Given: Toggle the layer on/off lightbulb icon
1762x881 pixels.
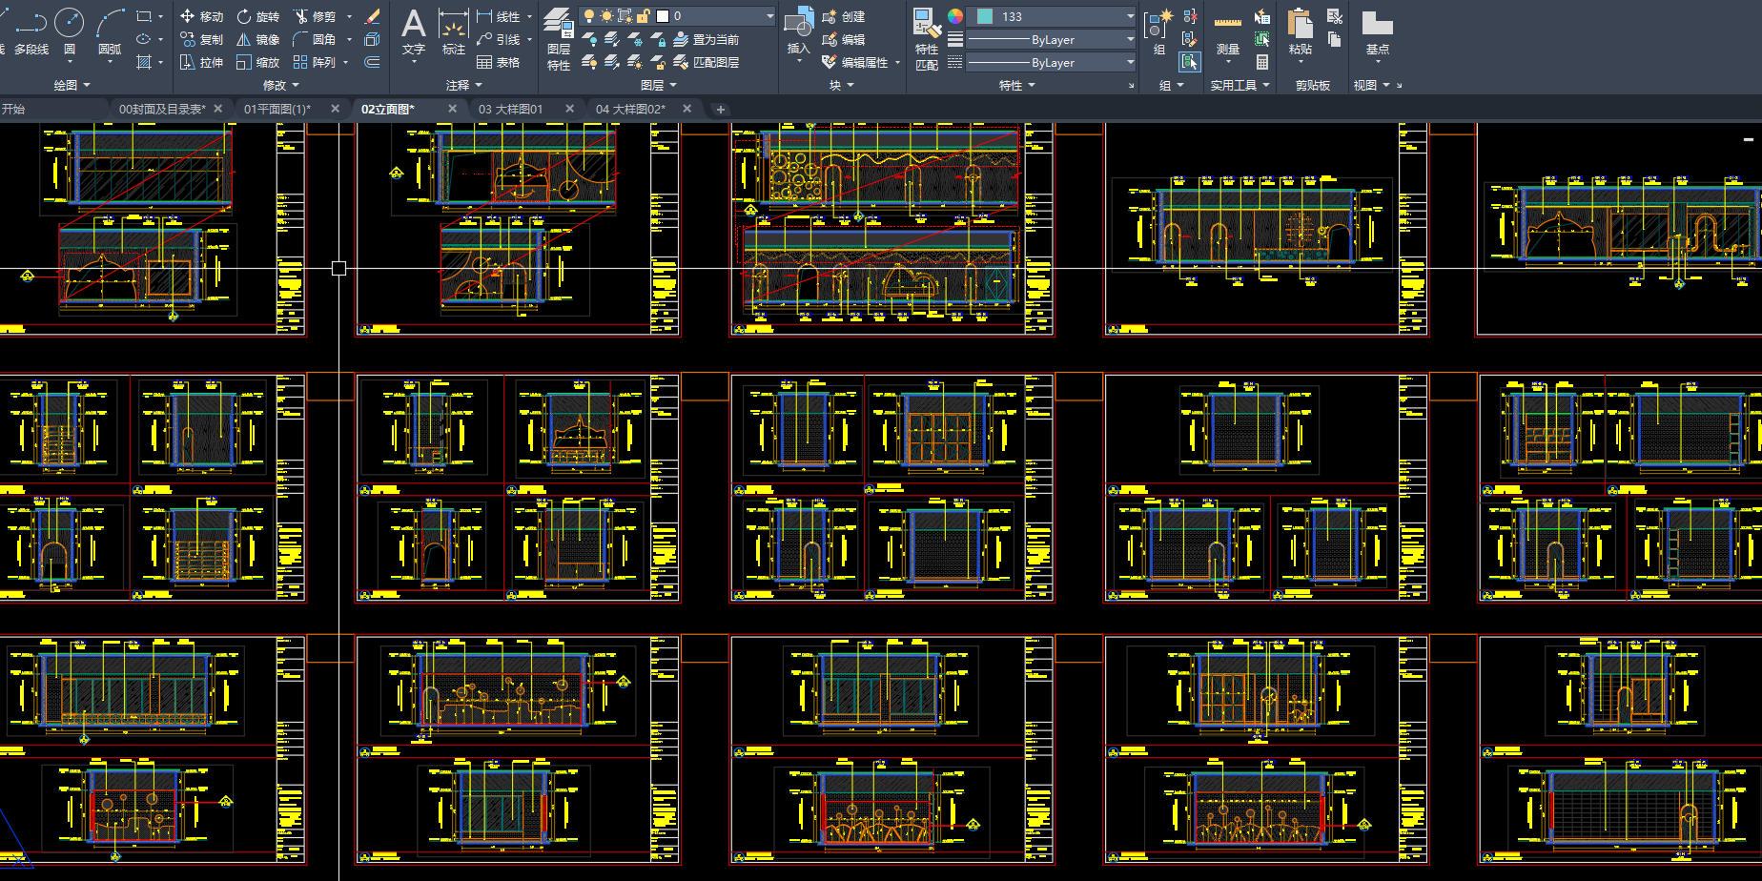Looking at the screenshot, I should (x=589, y=16).
